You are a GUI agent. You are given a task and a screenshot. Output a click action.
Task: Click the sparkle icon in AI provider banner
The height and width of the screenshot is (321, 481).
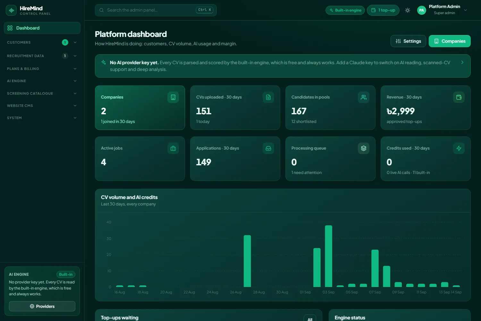tap(104, 62)
